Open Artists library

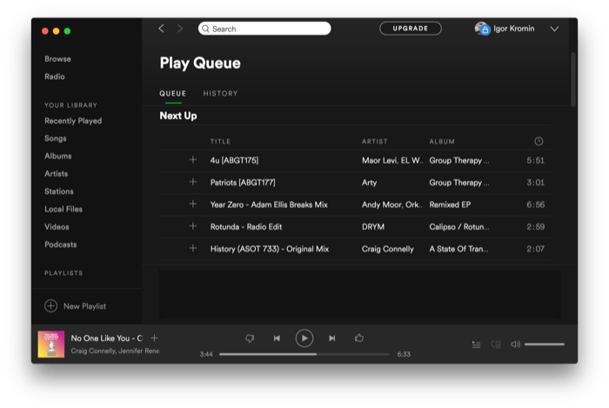(x=56, y=173)
